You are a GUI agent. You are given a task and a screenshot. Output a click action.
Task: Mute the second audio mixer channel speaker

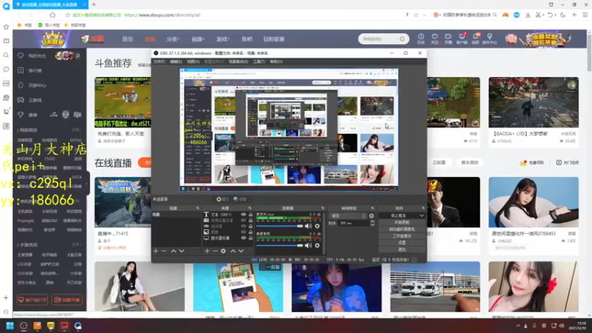pyautogui.click(x=309, y=246)
